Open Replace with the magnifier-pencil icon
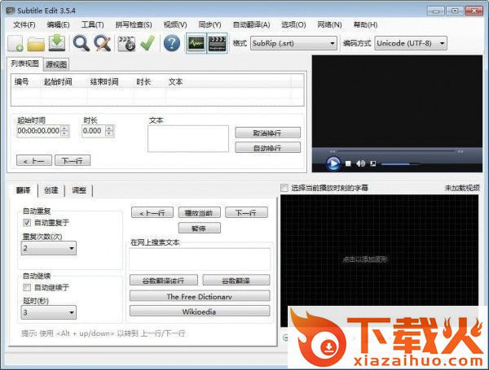Viewport: 489px width, 370px height. click(x=103, y=43)
